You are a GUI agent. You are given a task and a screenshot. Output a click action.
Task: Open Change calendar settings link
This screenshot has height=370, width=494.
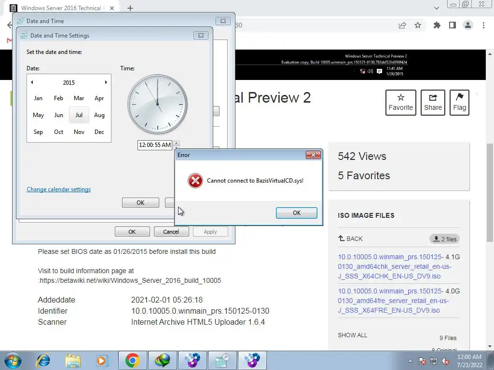[x=58, y=189]
